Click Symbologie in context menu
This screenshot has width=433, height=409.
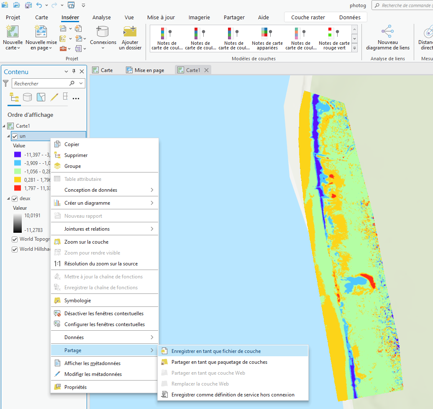[77, 301]
